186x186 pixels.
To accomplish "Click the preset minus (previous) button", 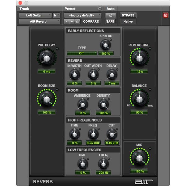I will pos(67,21).
